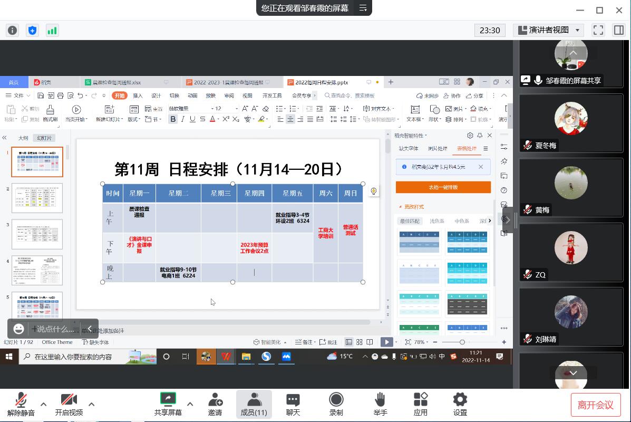Toggle full-screen mode icon

point(598,30)
